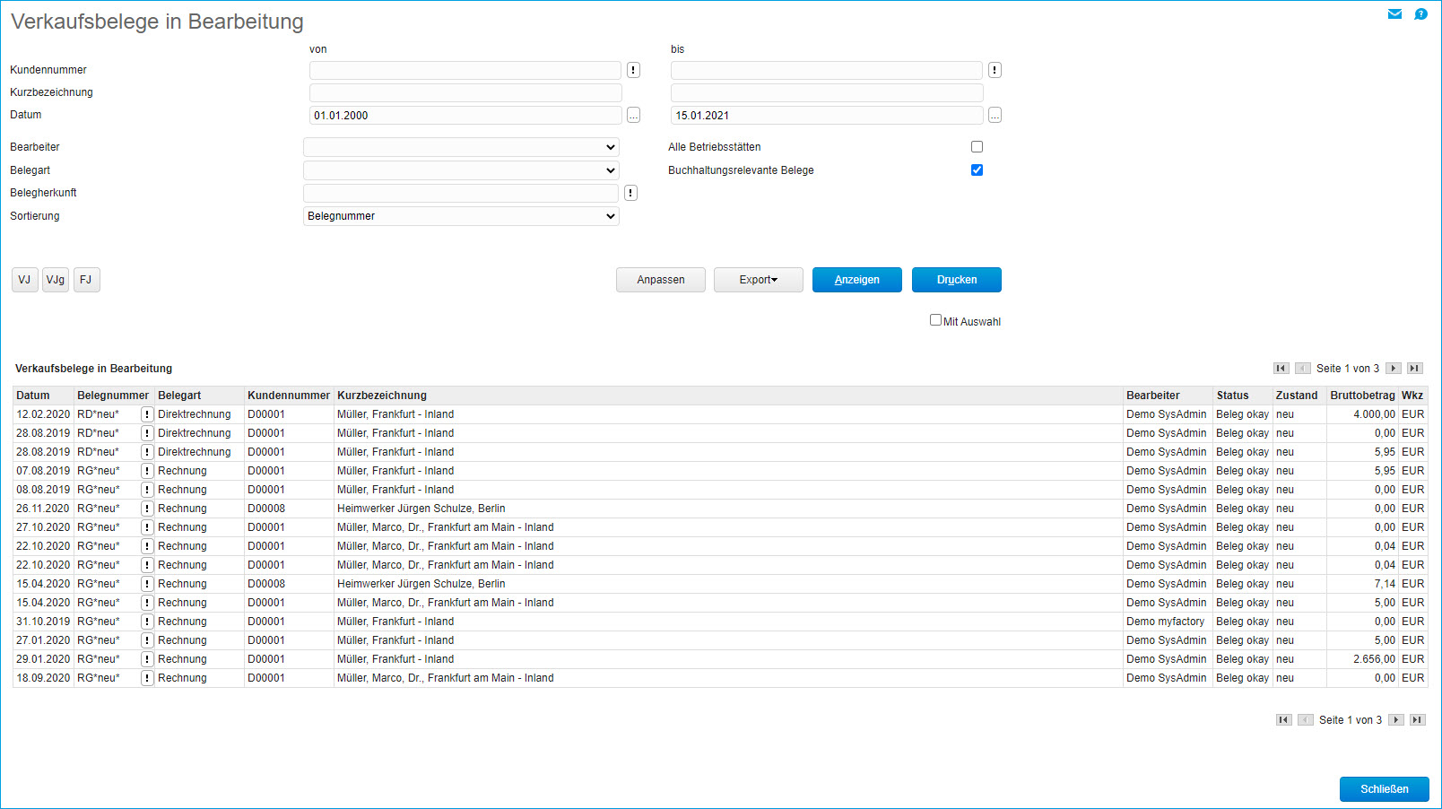Tick the Mit Auswahl checkbox

[x=935, y=320]
